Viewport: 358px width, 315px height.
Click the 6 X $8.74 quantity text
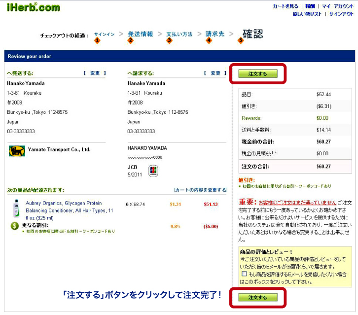pos(136,204)
